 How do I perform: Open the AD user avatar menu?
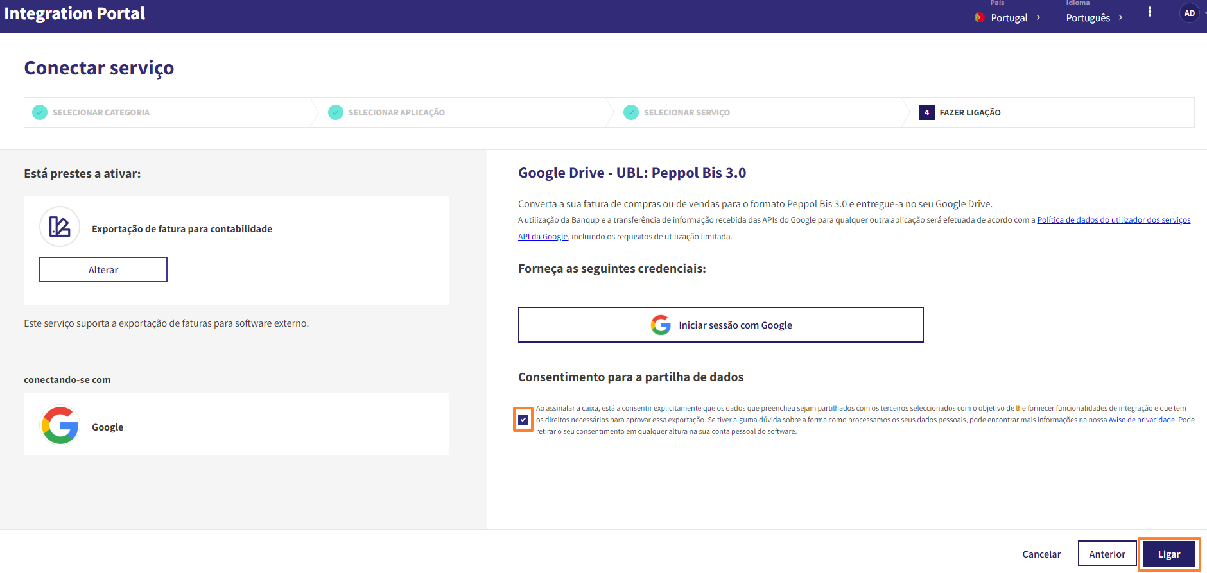pyautogui.click(x=1189, y=13)
